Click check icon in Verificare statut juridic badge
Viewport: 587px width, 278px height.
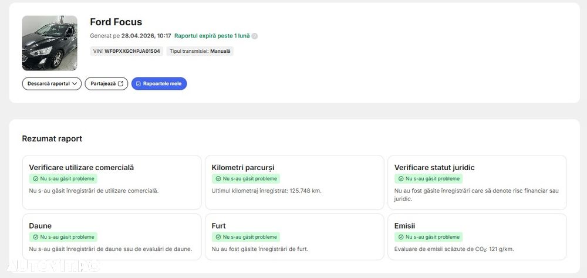point(401,179)
